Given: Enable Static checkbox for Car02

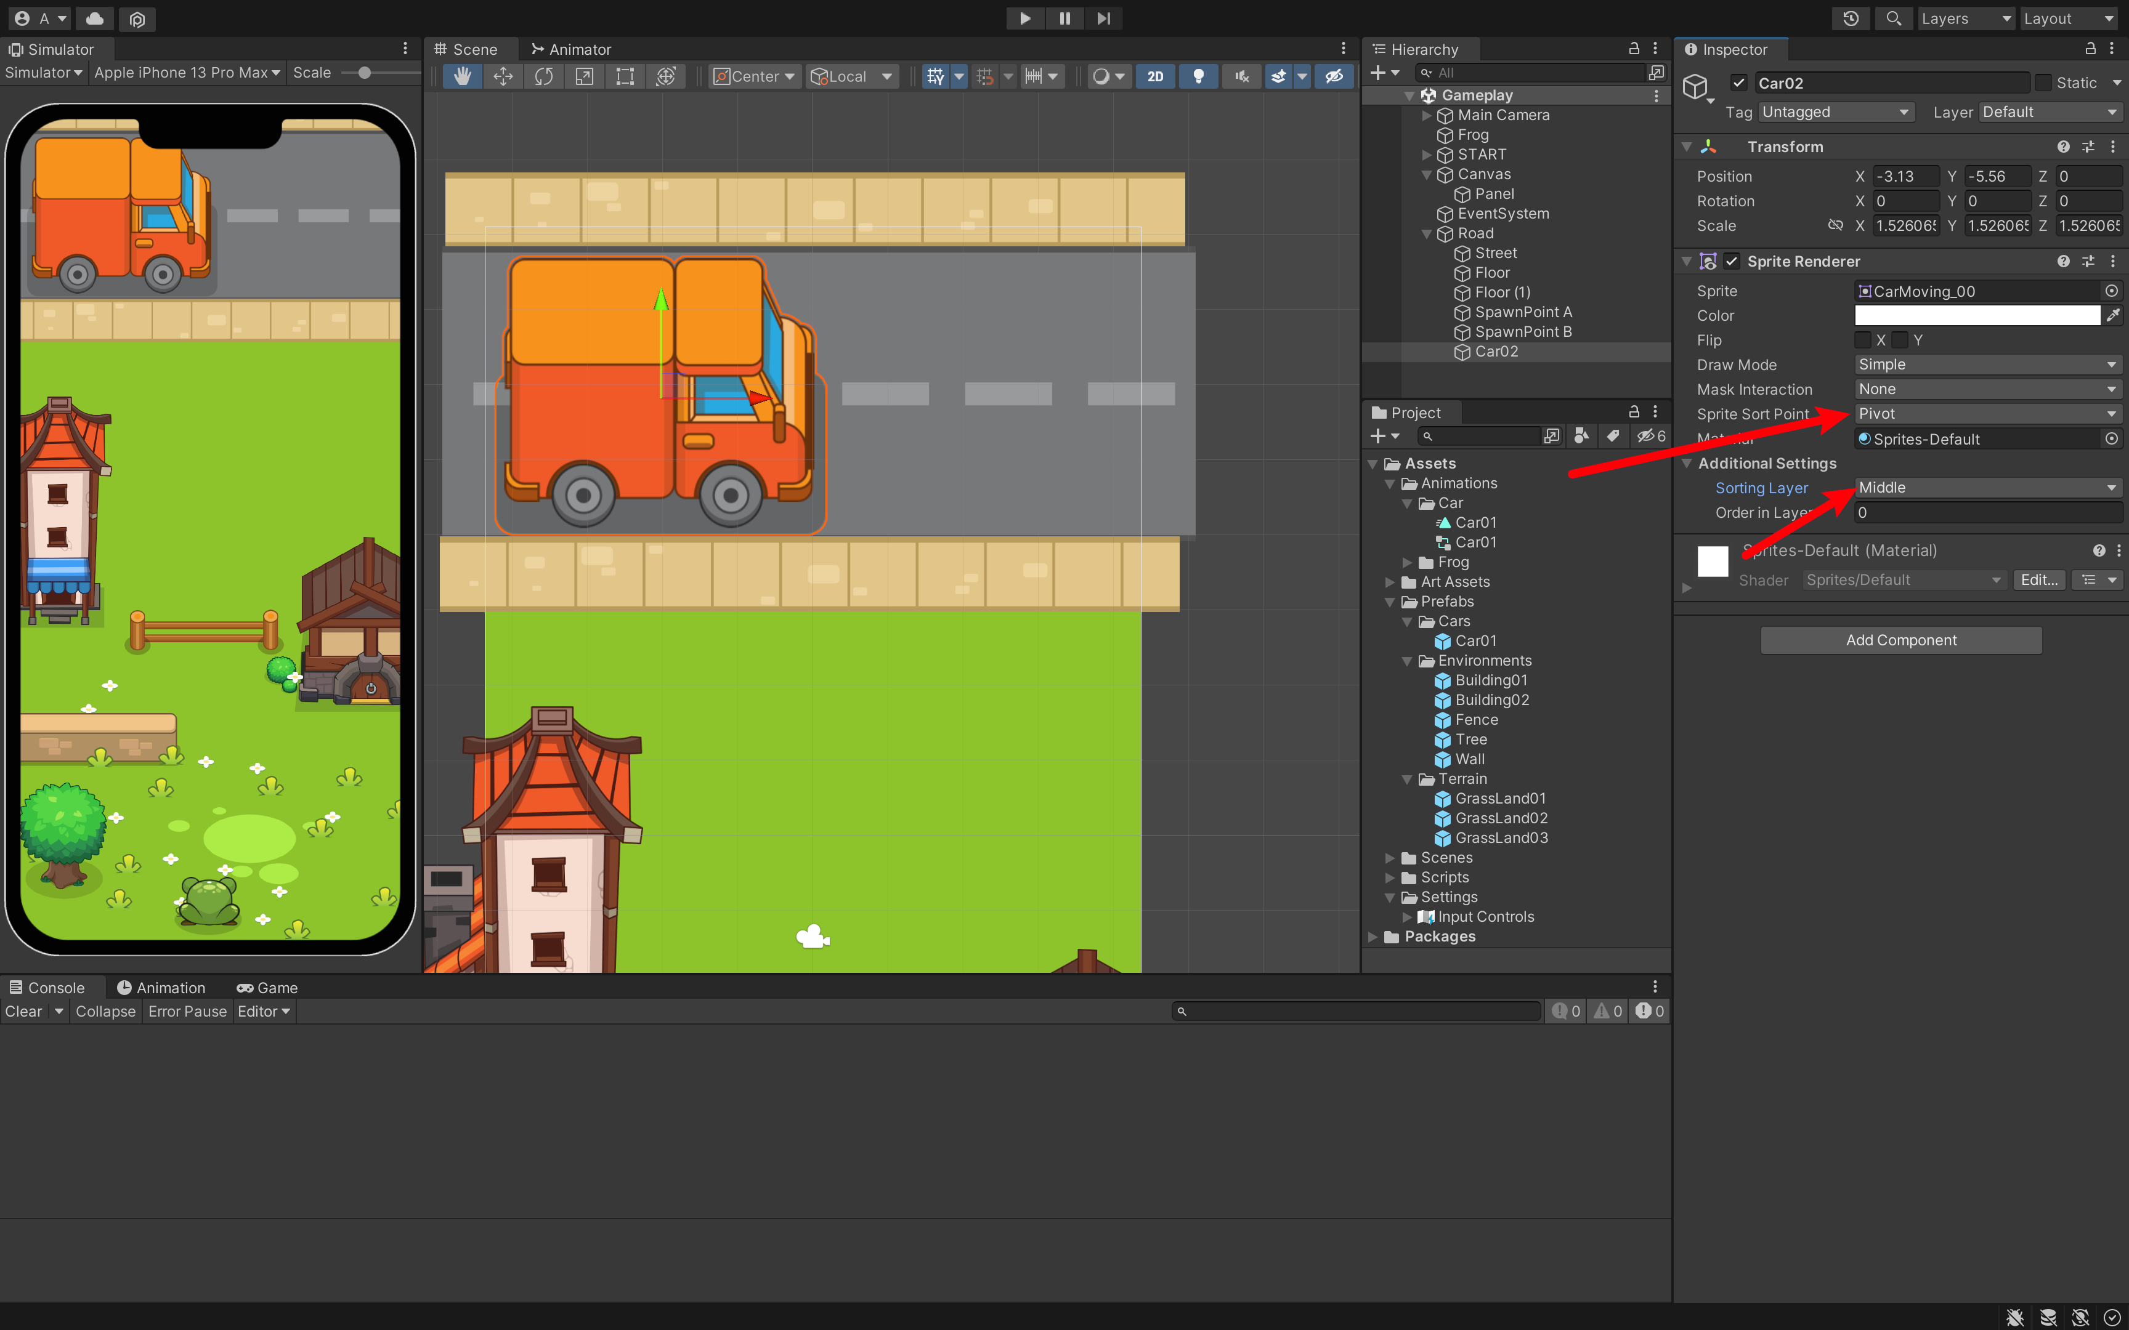Looking at the screenshot, I should tap(2043, 83).
